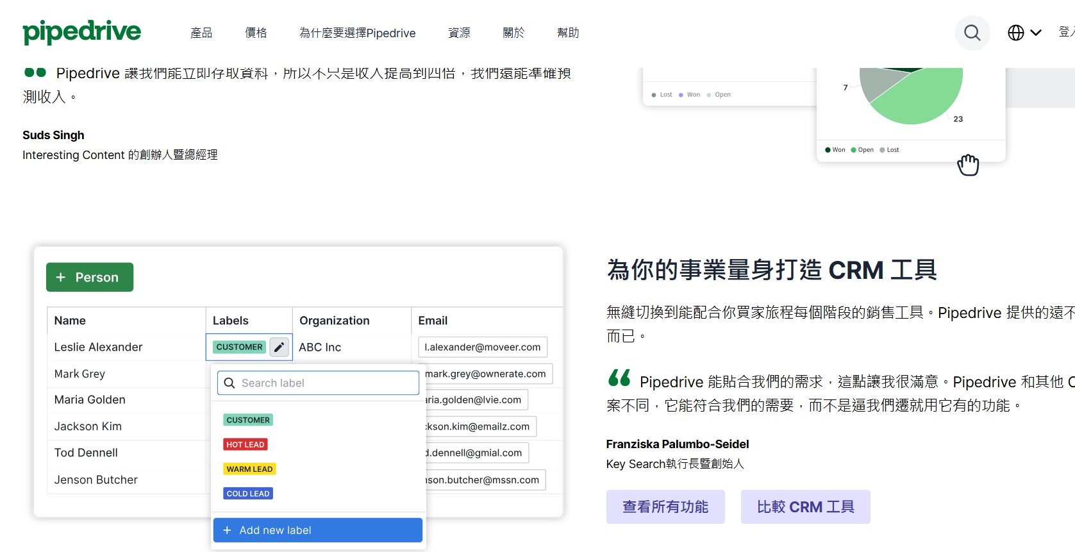Choose the blue COLD LEAD label
Screen dimensions: 1075x552
pos(248,493)
